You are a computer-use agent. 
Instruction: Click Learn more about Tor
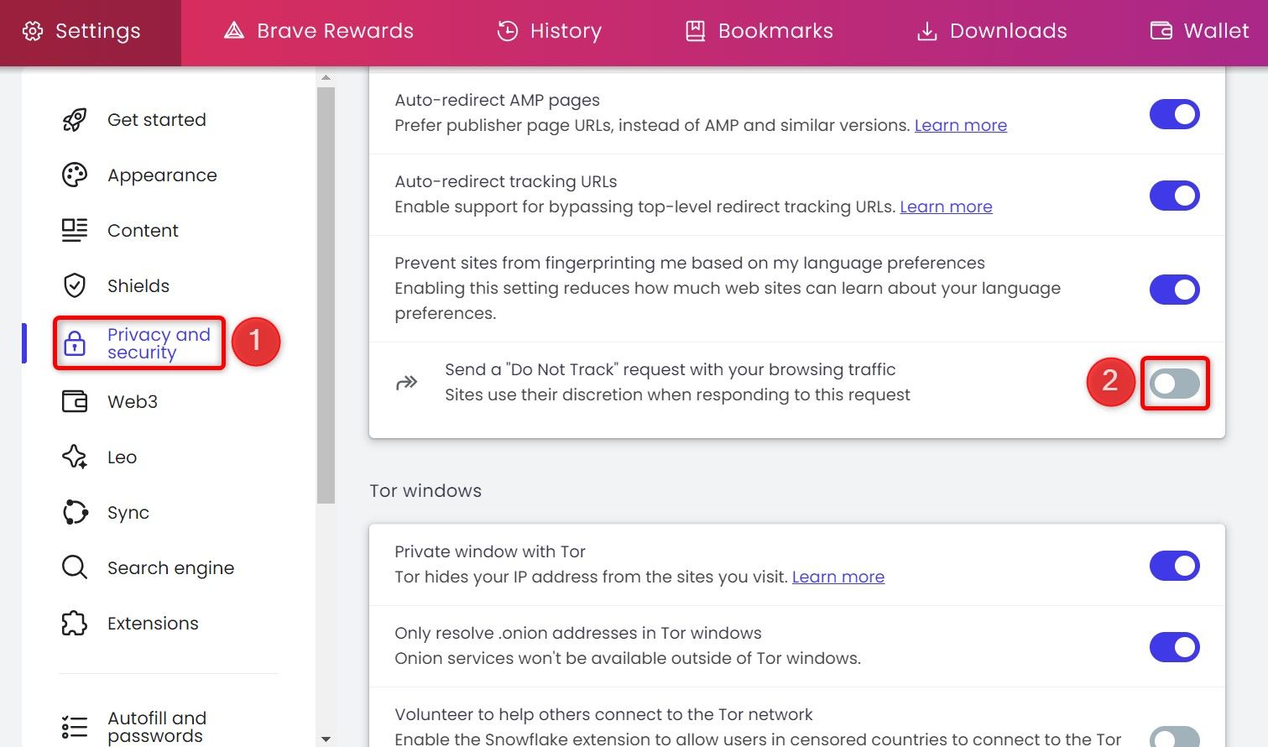click(x=838, y=577)
